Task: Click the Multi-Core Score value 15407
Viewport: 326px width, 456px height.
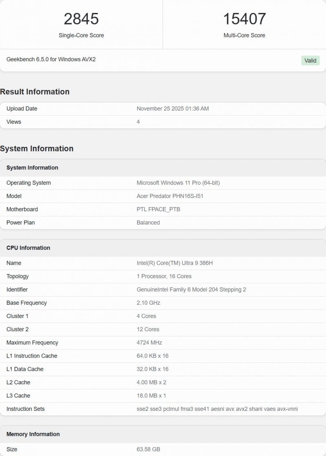Action: point(244,19)
